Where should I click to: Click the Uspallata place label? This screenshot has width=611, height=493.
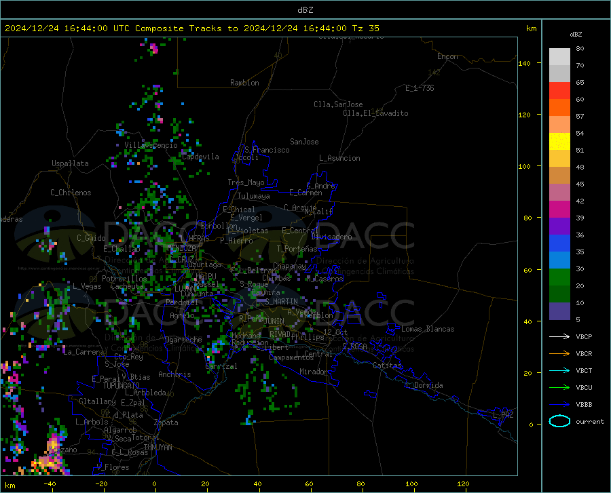click(x=70, y=163)
